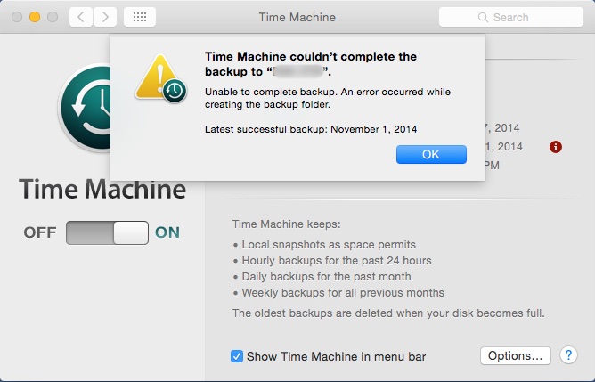The height and width of the screenshot is (382, 595).
Task: Go forward with the right chevron button
Action: (105, 17)
